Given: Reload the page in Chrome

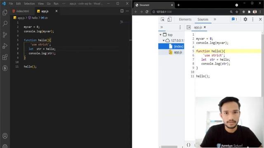Looking at the screenshot, I should 147,12.
